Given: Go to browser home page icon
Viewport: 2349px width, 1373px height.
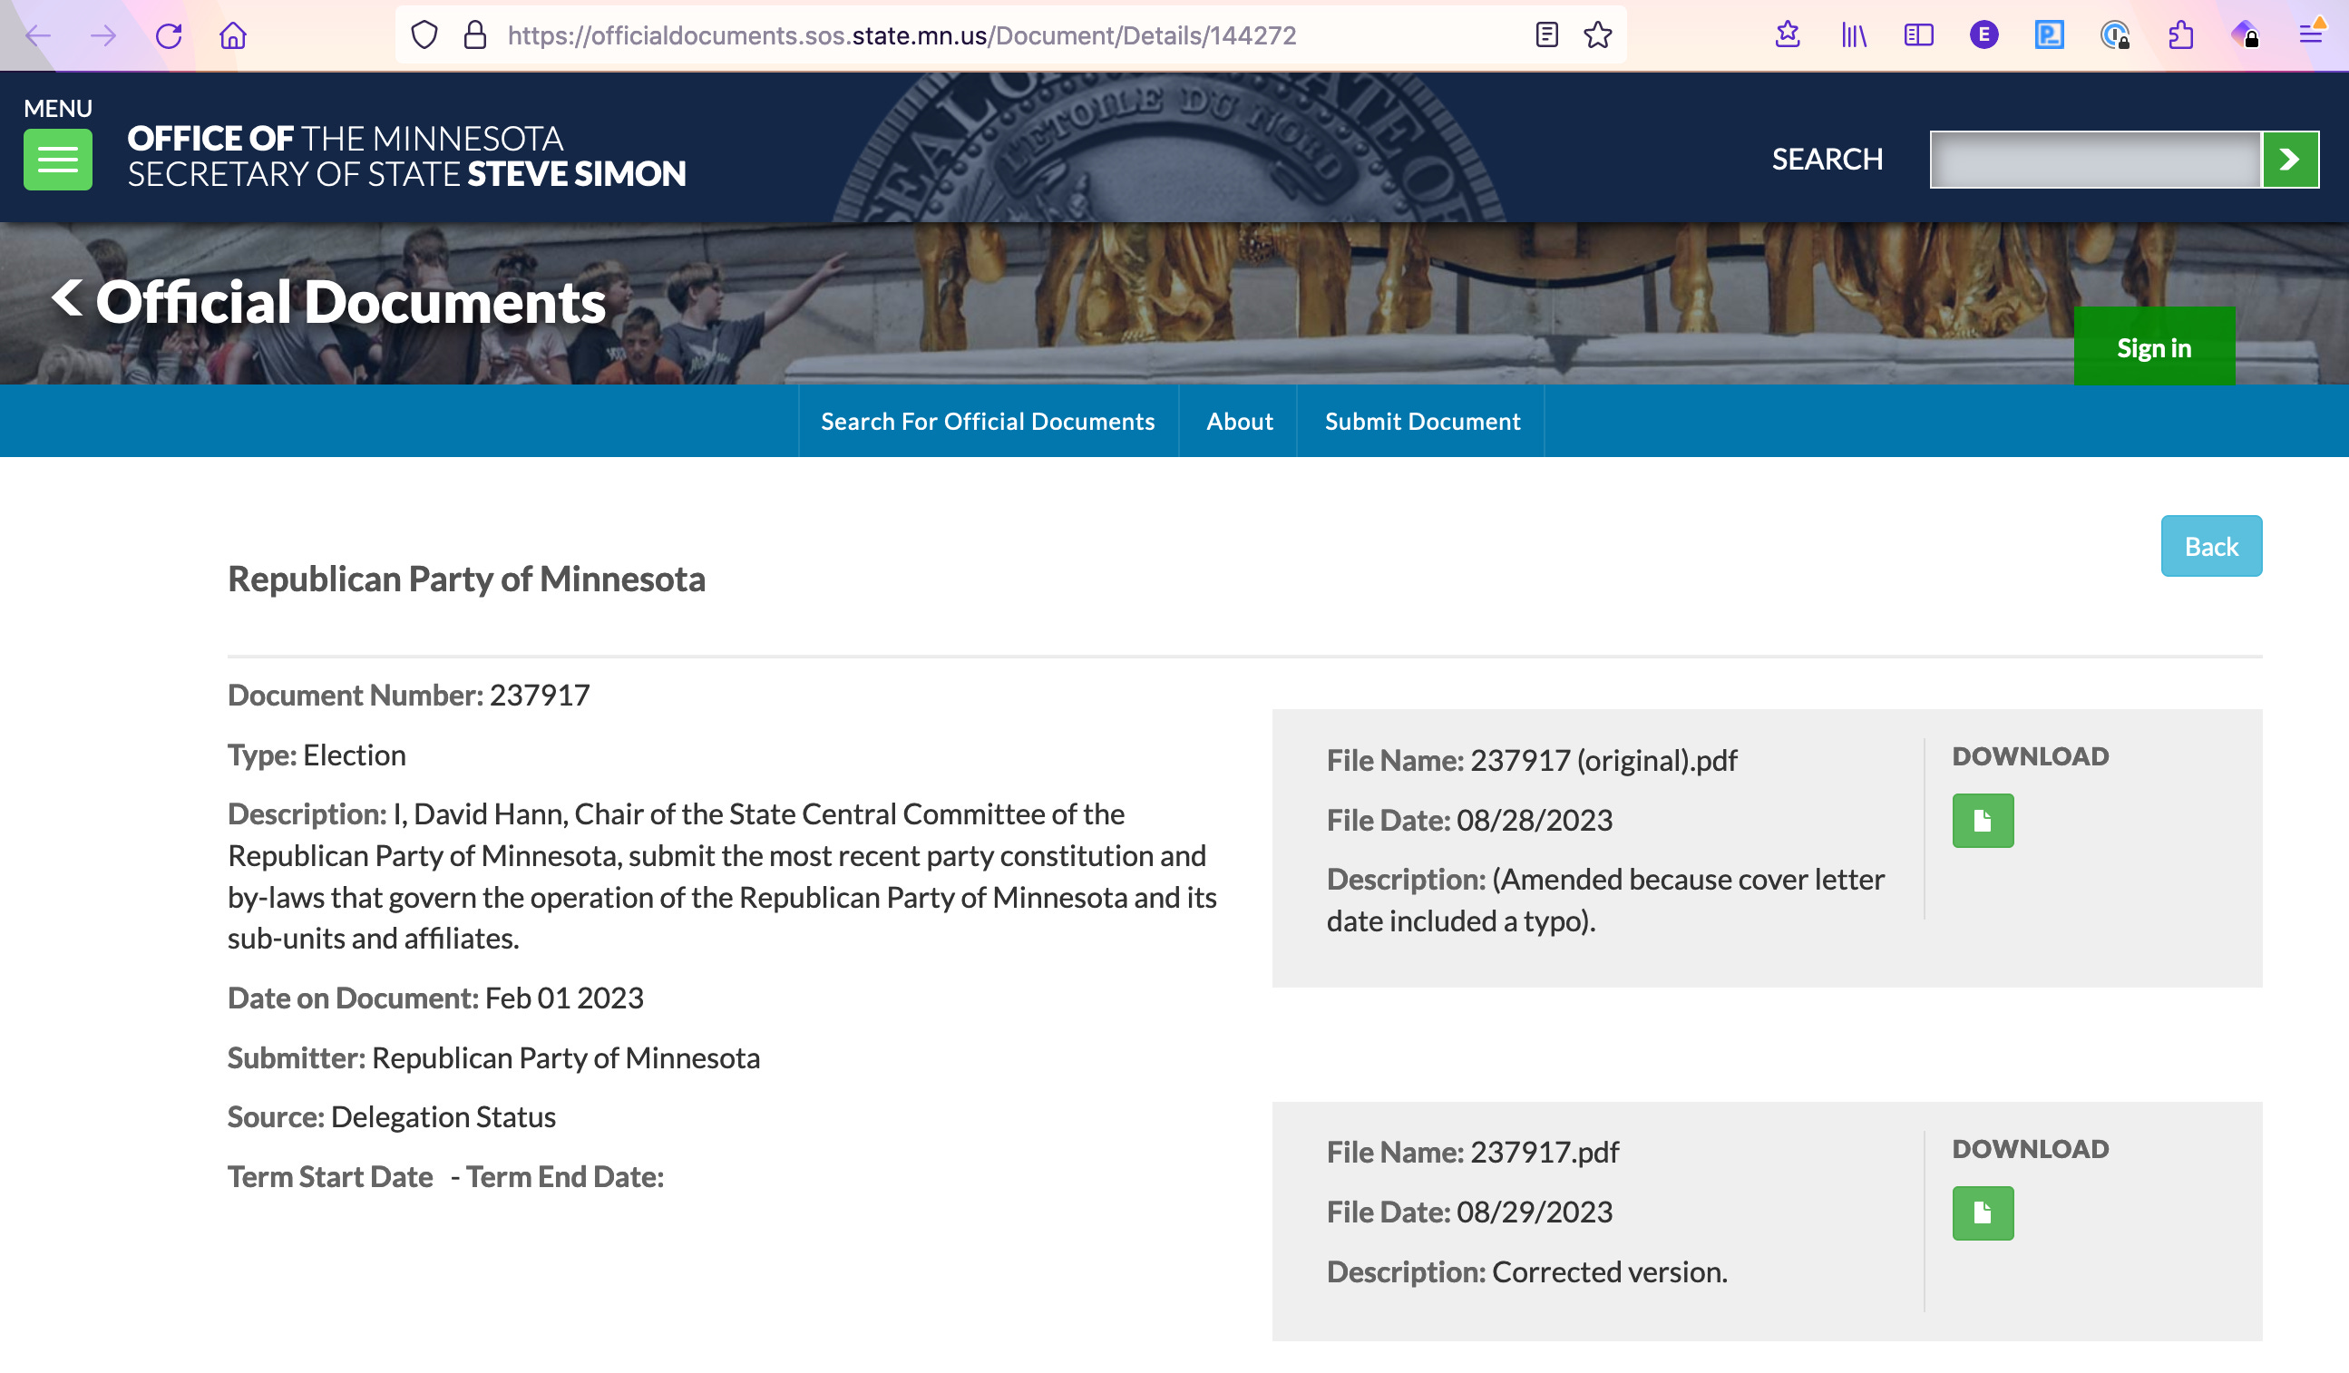Looking at the screenshot, I should click(x=233, y=35).
